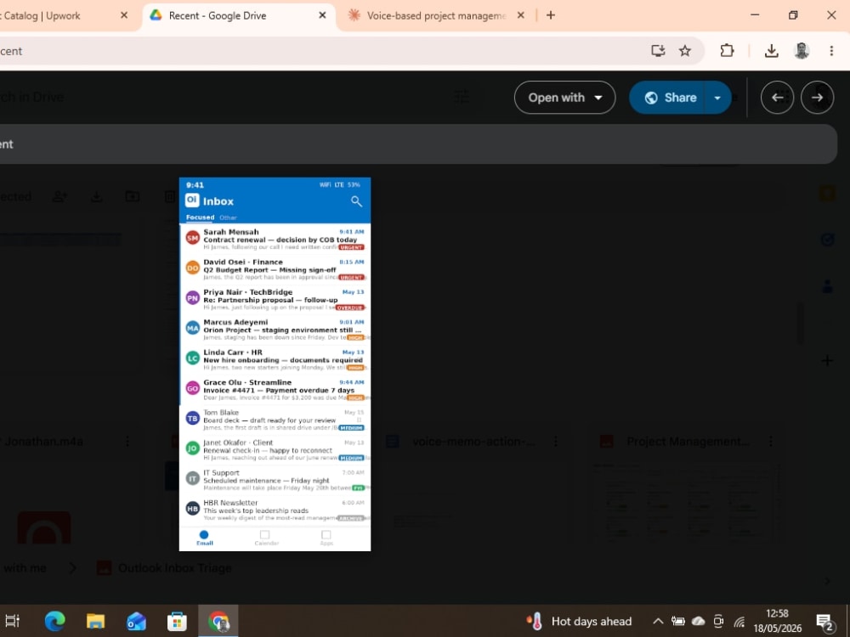Click the Tom Blake Board deck email
This screenshot has height=637, width=850.
pos(275,420)
